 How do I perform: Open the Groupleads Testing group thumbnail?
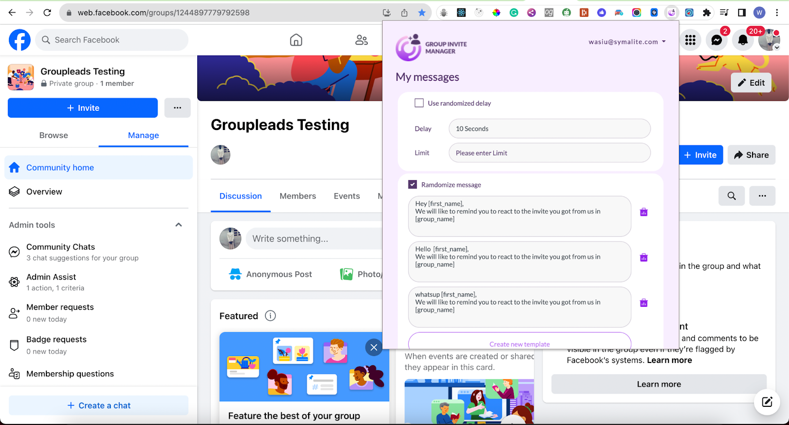coord(21,77)
